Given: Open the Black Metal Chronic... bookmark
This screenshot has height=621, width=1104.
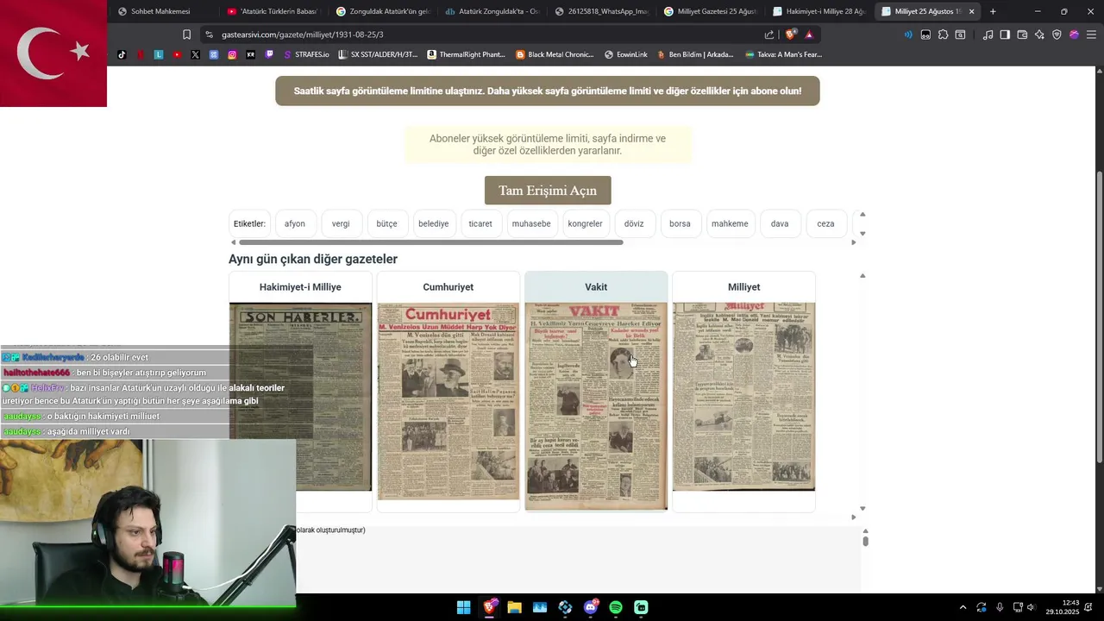Looking at the screenshot, I should click(555, 54).
